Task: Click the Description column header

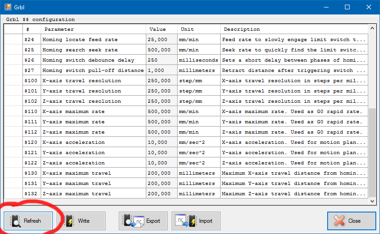Action: point(294,29)
